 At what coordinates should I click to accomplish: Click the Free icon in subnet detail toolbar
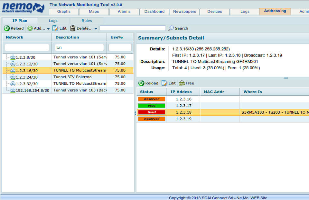pos(182,83)
